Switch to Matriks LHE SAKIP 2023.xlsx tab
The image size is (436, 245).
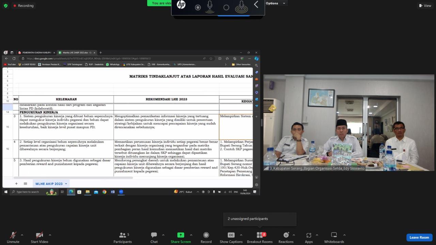pyautogui.click(x=77, y=53)
